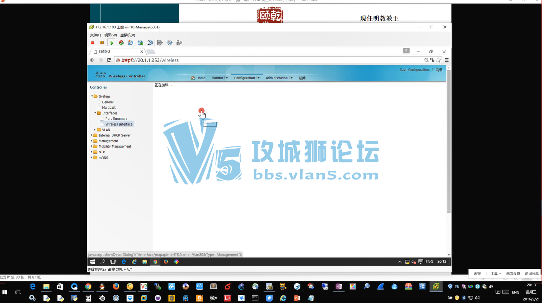The width and height of the screenshot is (542, 303).
Task: Click the red stop VM button
Action: click(93, 43)
